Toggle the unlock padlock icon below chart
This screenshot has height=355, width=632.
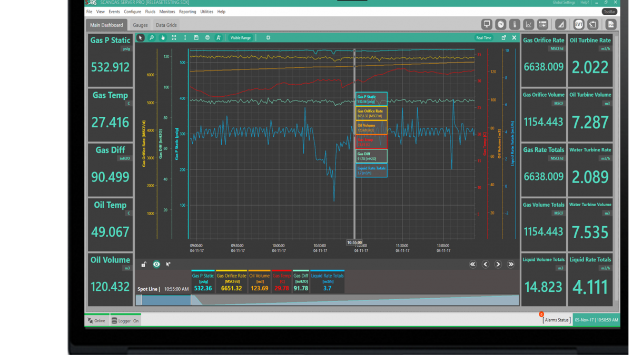point(144,264)
